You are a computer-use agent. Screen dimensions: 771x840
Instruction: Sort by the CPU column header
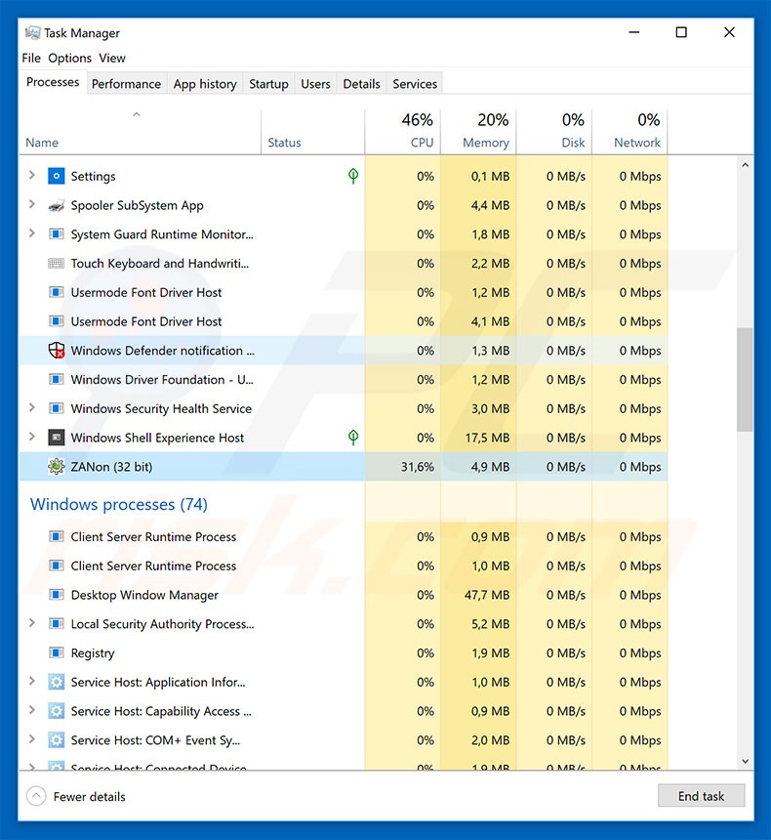click(403, 132)
